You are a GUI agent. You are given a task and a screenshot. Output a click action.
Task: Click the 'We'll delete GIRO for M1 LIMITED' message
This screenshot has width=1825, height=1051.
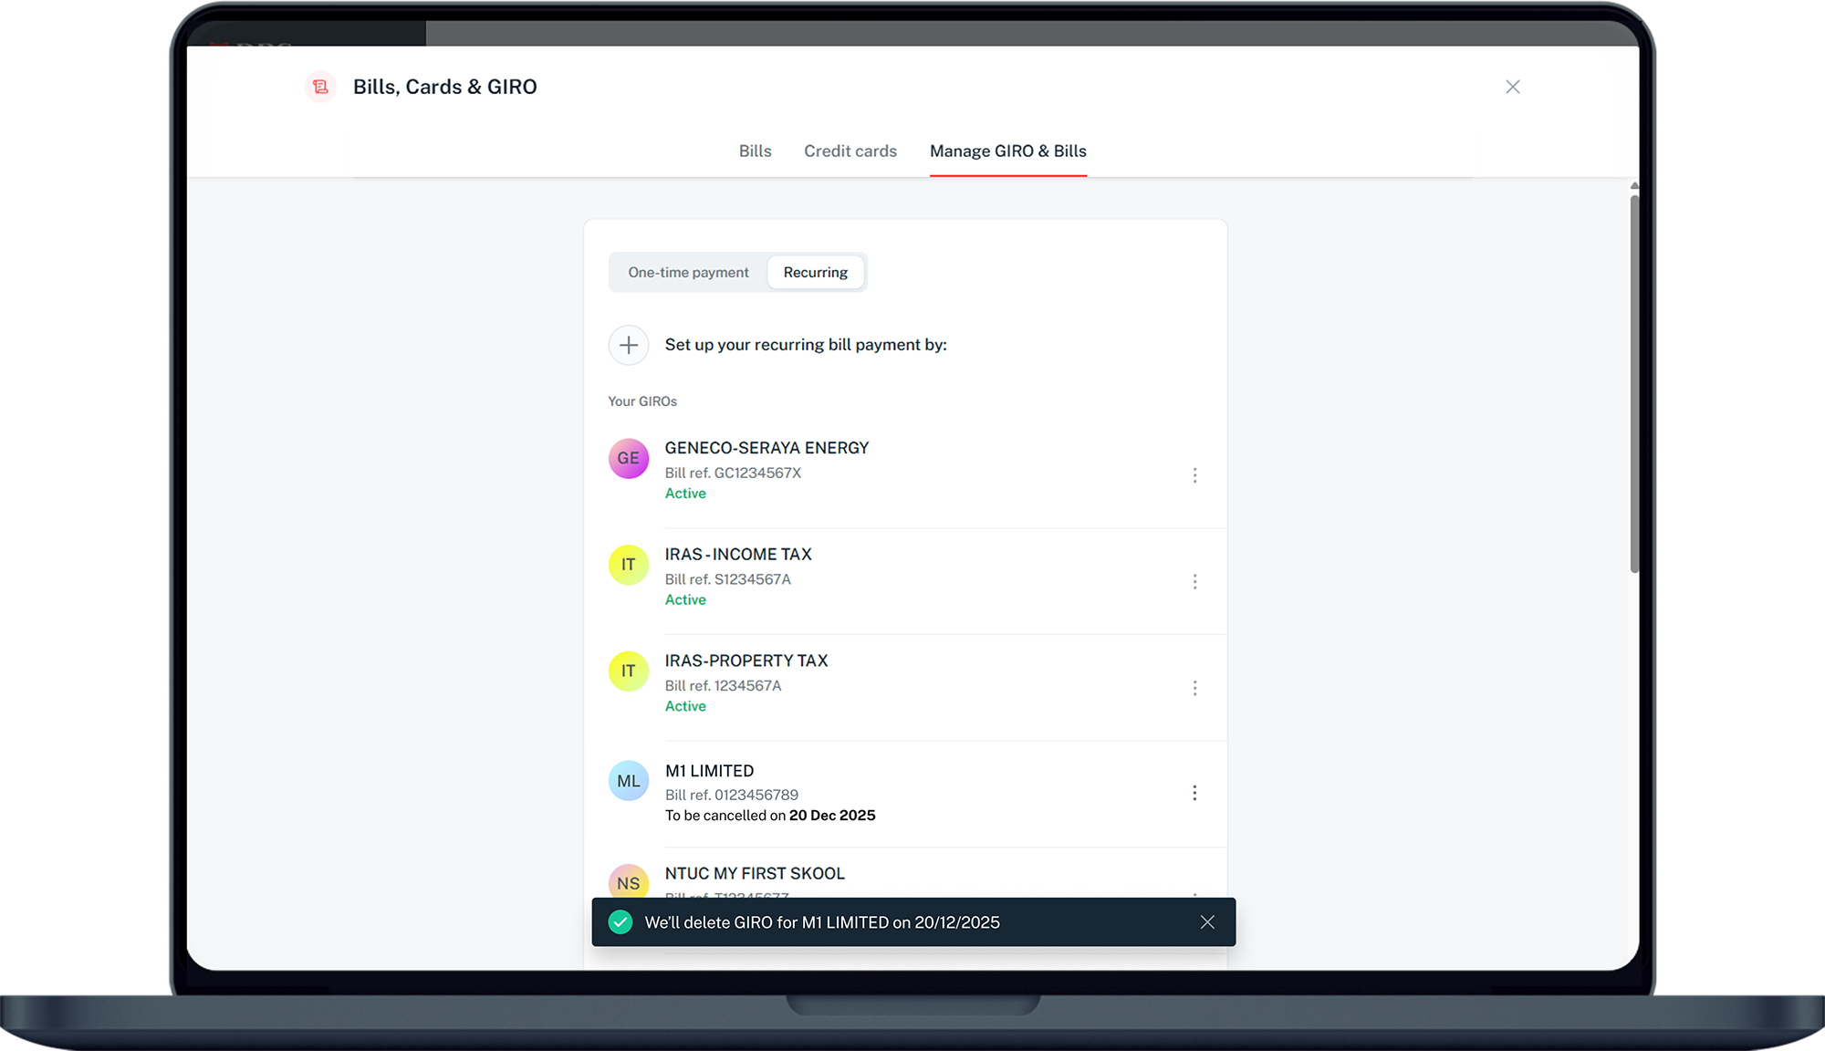[822, 922]
